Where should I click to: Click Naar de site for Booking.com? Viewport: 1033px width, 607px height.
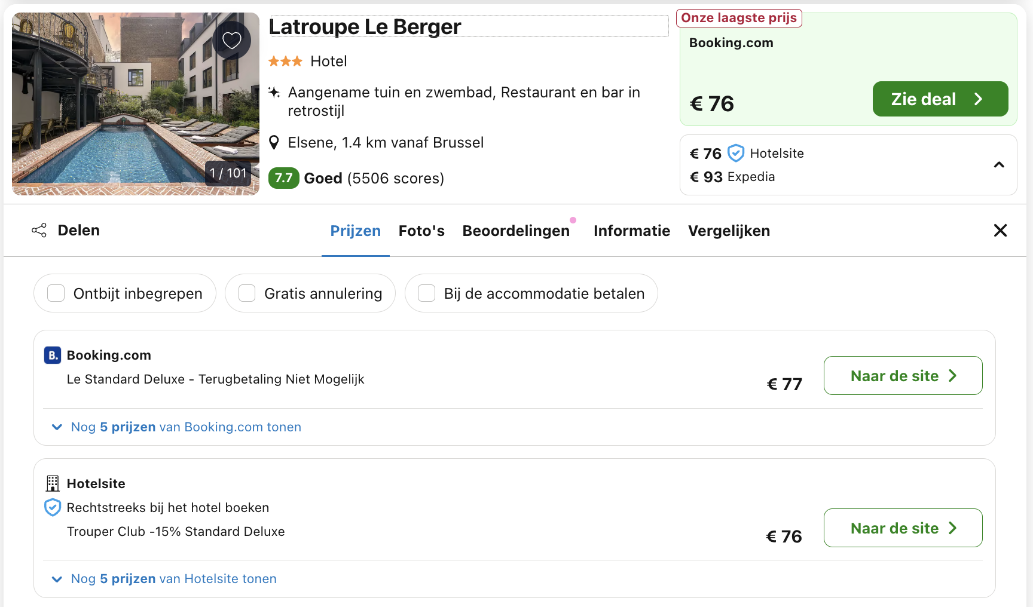pyautogui.click(x=902, y=375)
